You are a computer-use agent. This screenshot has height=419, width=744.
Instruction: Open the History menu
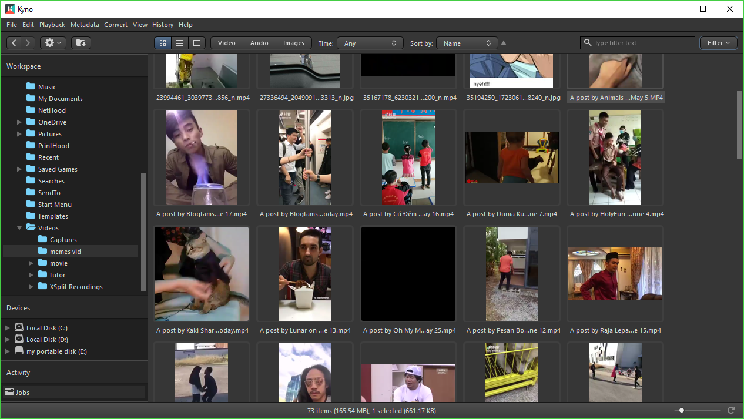(x=163, y=25)
